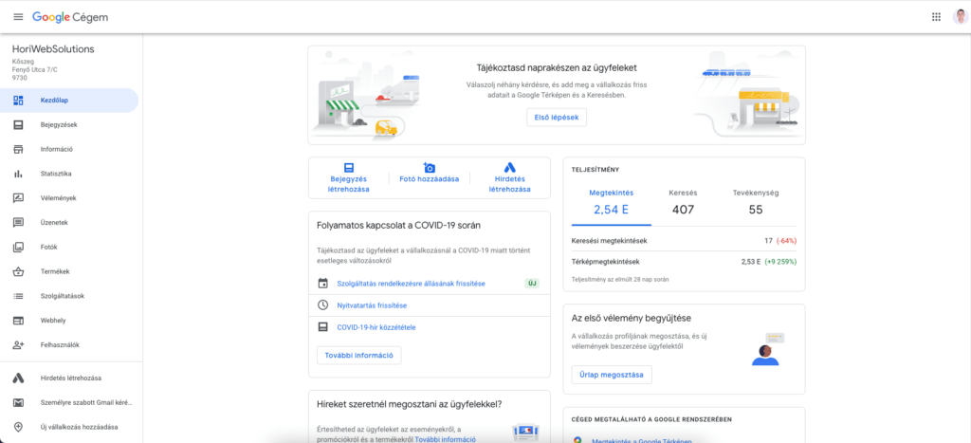Screen dimensions: 971x443
Task: Click the Webhely website icon
Action: (19, 321)
